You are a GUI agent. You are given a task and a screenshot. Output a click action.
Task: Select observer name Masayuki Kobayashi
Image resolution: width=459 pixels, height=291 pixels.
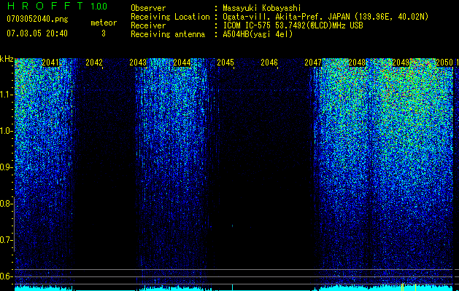(262, 8)
